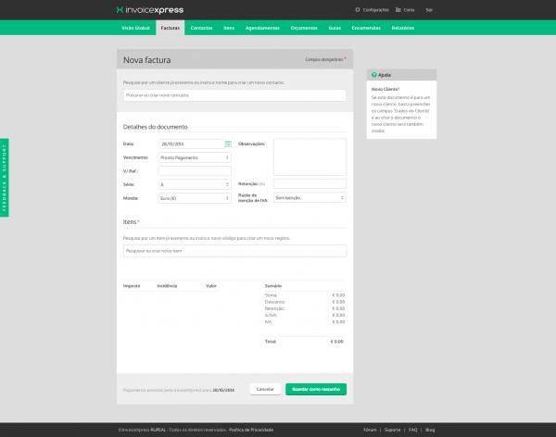Image resolution: width=556 pixels, height=437 pixels.
Task: Open the Encomendas tab
Action: coord(366,28)
